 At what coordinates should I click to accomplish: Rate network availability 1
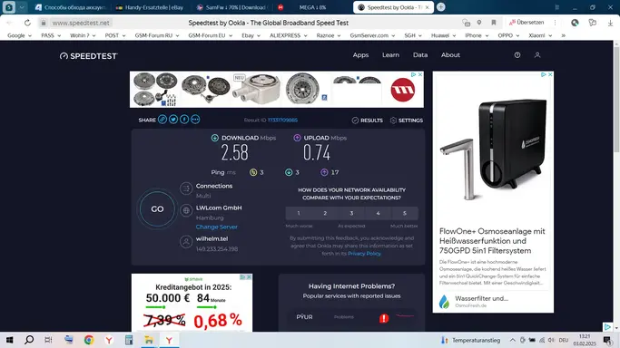299,213
